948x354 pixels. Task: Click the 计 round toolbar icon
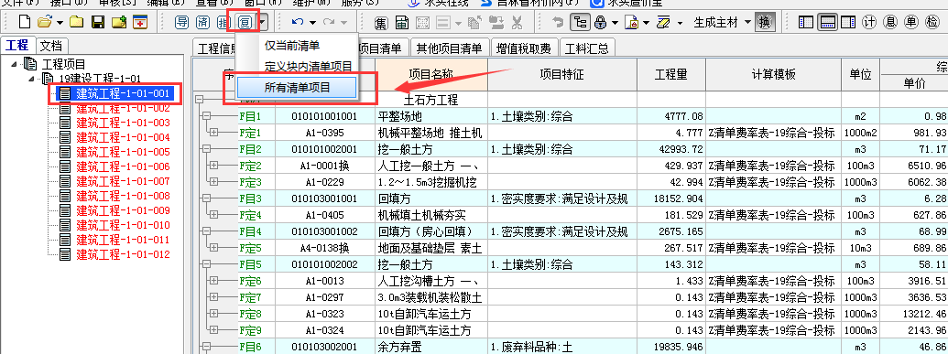(x=869, y=23)
